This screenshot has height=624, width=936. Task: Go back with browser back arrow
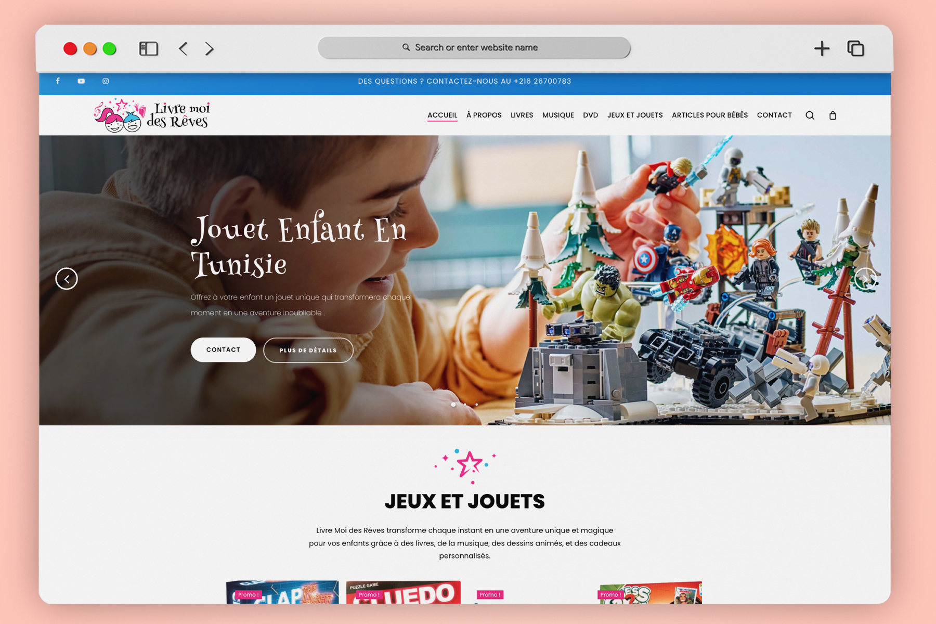pos(183,49)
